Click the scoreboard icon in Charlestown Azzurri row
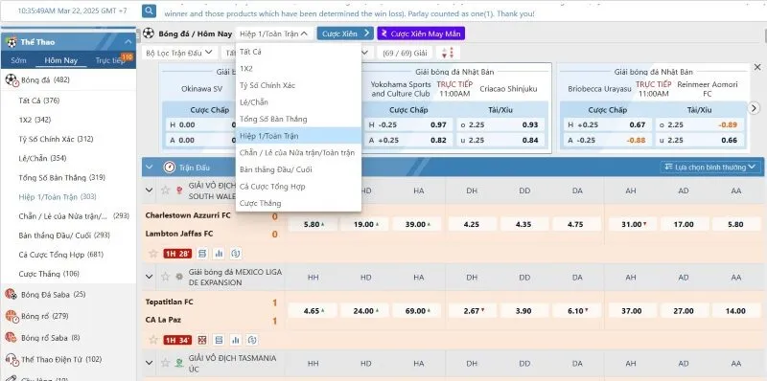Viewport: 767px width, 381px height. point(202,254)
